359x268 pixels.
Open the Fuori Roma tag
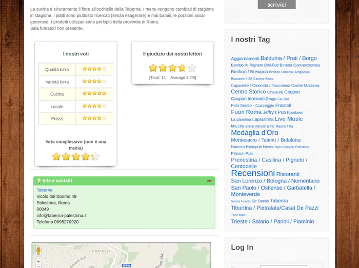pyautogui.click(x=246, y=112)
